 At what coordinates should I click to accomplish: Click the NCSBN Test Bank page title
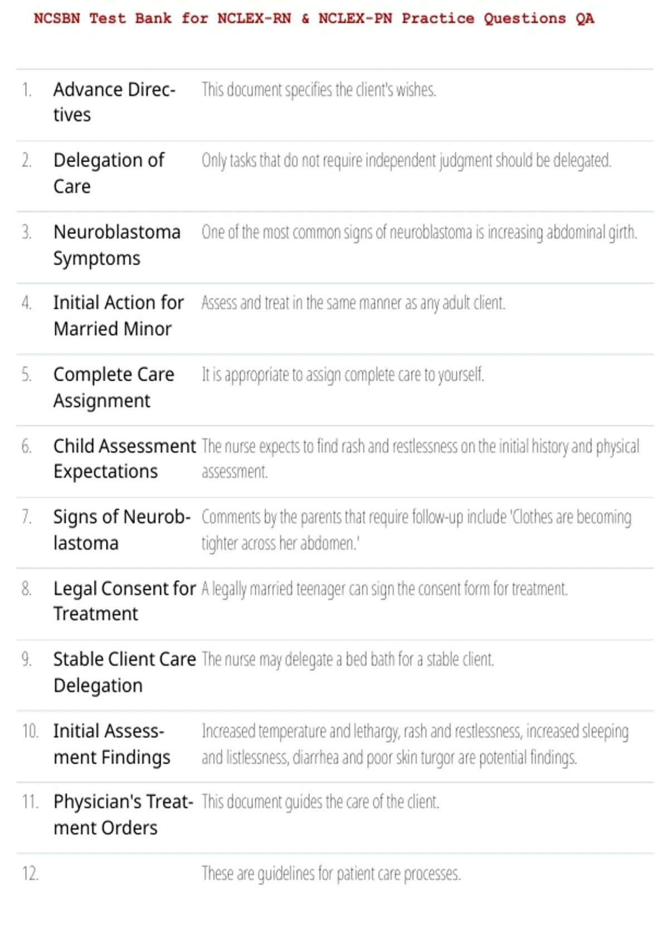314,18
